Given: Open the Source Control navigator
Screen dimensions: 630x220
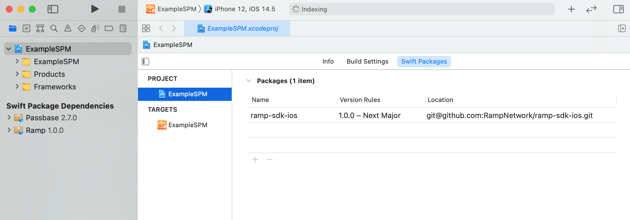Looking at the screenshot, I should point(26,28).
